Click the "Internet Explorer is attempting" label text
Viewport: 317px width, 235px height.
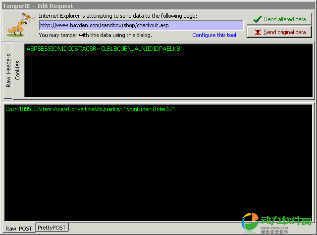point(117,16)
